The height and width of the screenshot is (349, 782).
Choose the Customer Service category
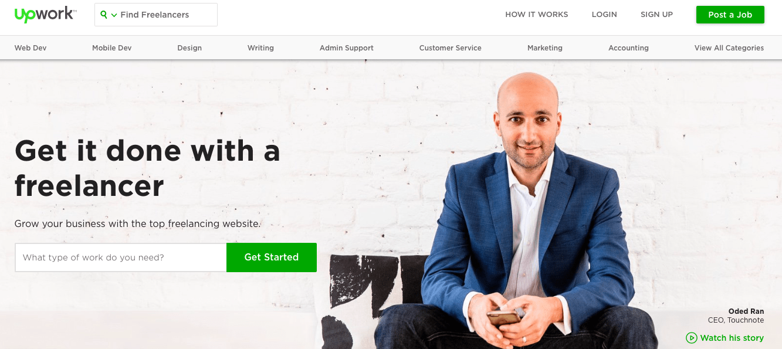coord(451,48)
